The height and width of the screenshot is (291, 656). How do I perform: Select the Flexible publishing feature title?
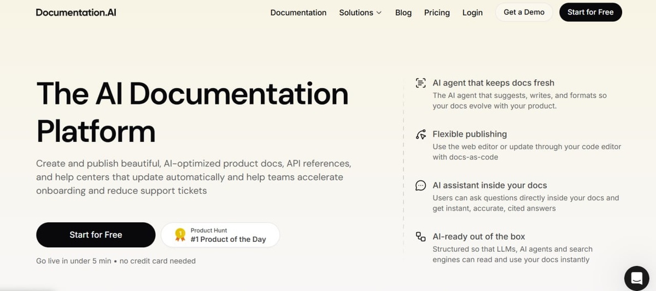pyautogui.click(x=470, y=134)
